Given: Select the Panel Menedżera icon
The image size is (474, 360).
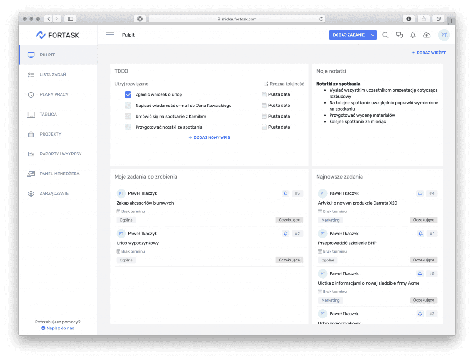Looking at the screenshot, I should tap(30, 174).
